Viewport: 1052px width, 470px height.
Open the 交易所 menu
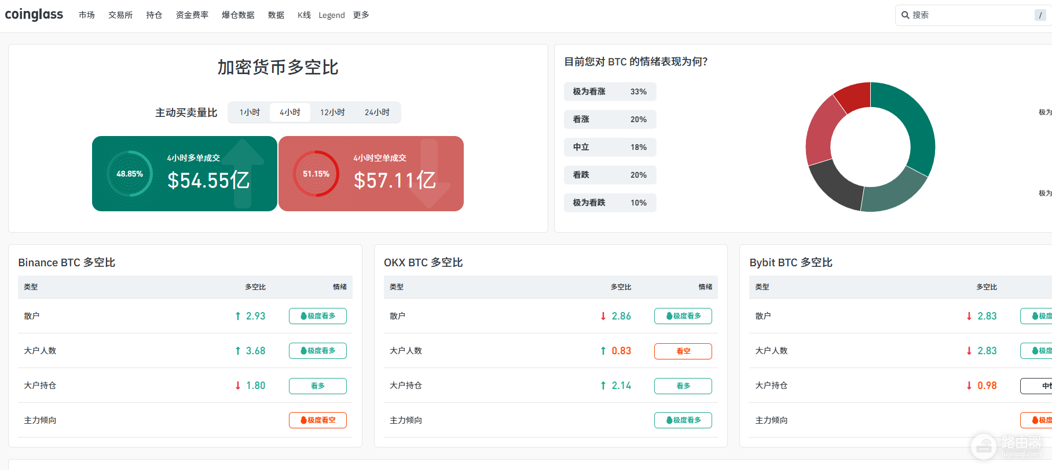tap(120, 15)
